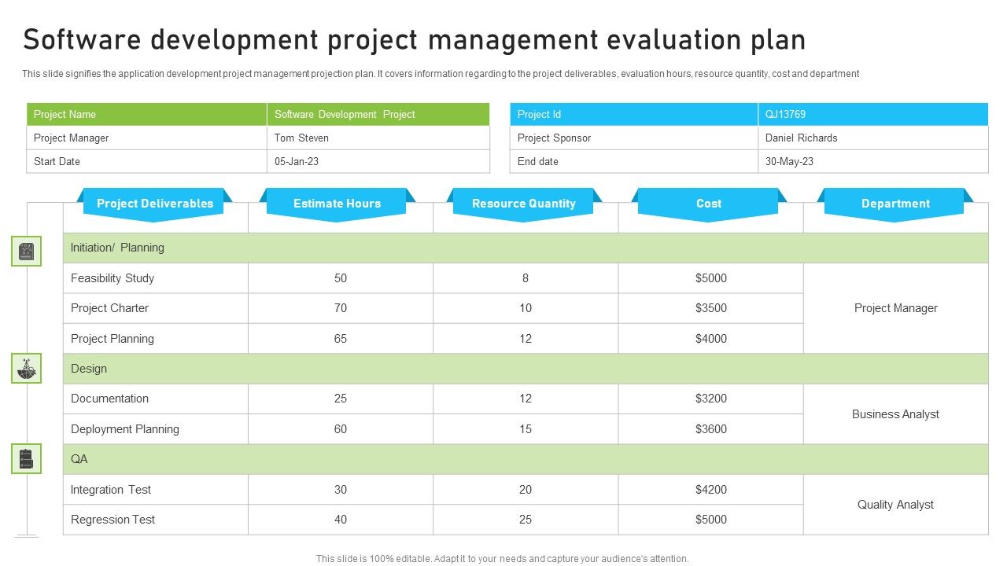
Task: Click Feasibility Study resource quantity 8
Action: [526, 278]
